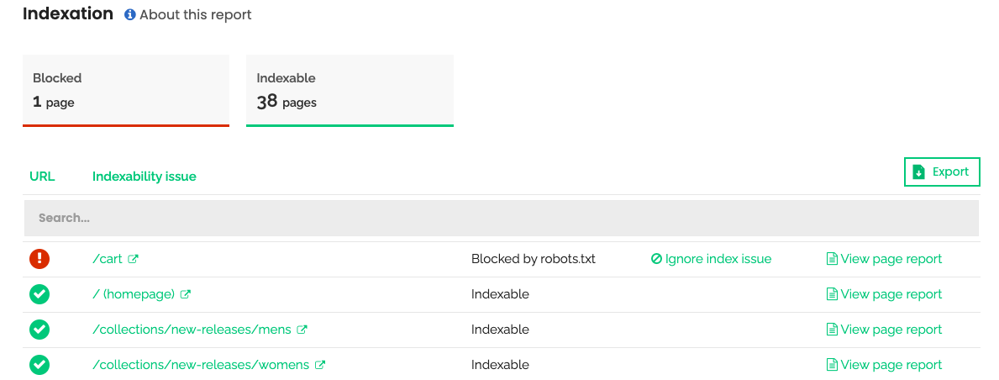The image size is (999, 380).
Task: Open external link icon beside /collections/new-releases/mens
Action: [302, 330]
